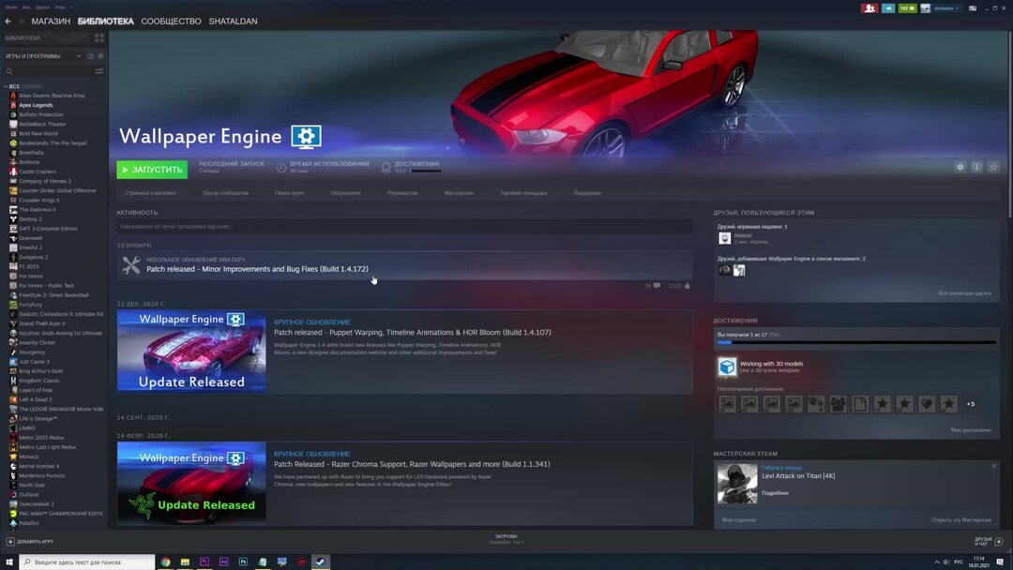Open the Друзья menu in the title bar

click(42, 7)
